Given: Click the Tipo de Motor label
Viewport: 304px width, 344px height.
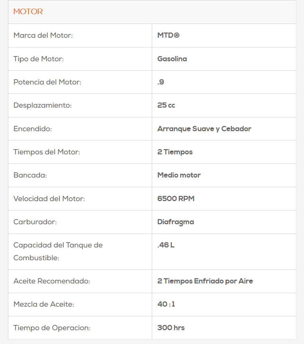Looking at the screenshot, I should [x=39, y=59].
